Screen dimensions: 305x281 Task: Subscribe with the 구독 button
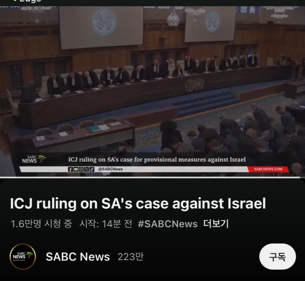pos(277,257)
